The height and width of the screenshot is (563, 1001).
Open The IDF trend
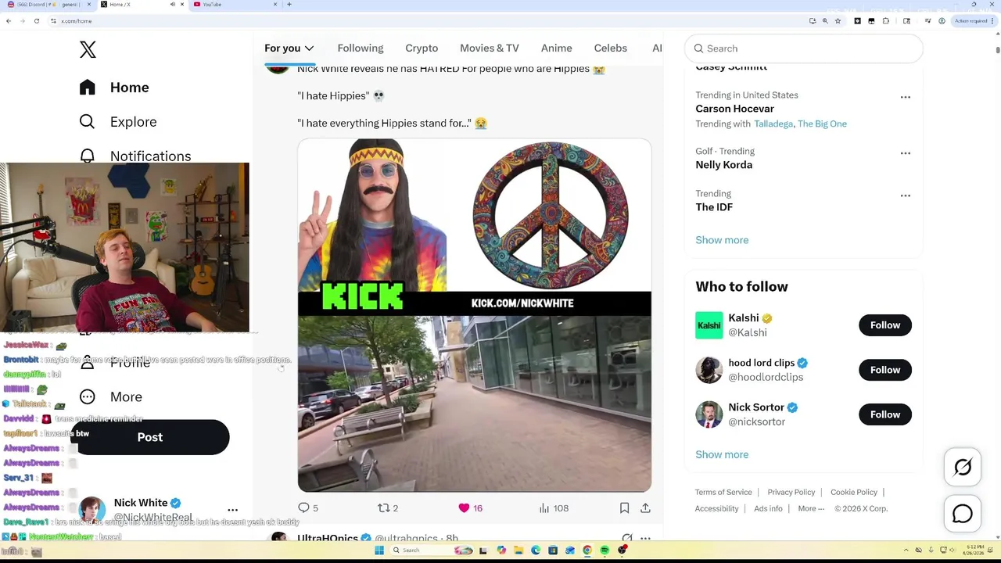point(714,207)
